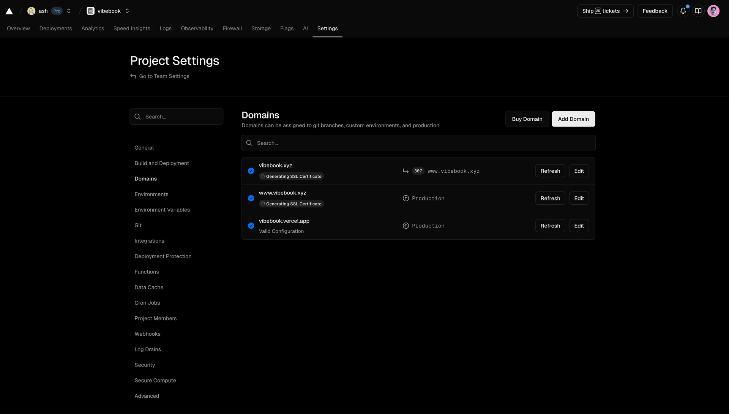Click the redirect arrow icon beside 307

[x=406, y=171]
